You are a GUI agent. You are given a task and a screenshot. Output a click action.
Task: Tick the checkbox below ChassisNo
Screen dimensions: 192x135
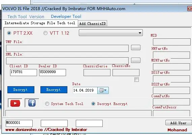(136, 80)
